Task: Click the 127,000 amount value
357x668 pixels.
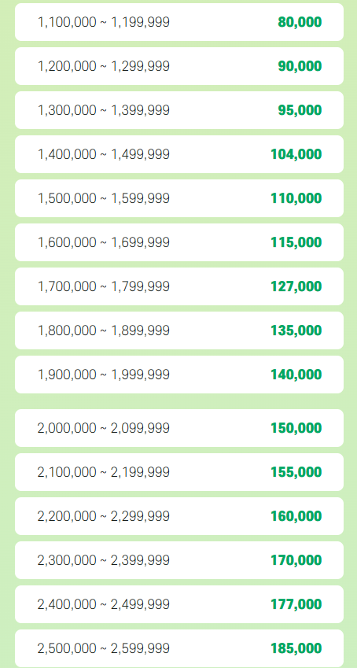Action: click(x=296, y=286)
